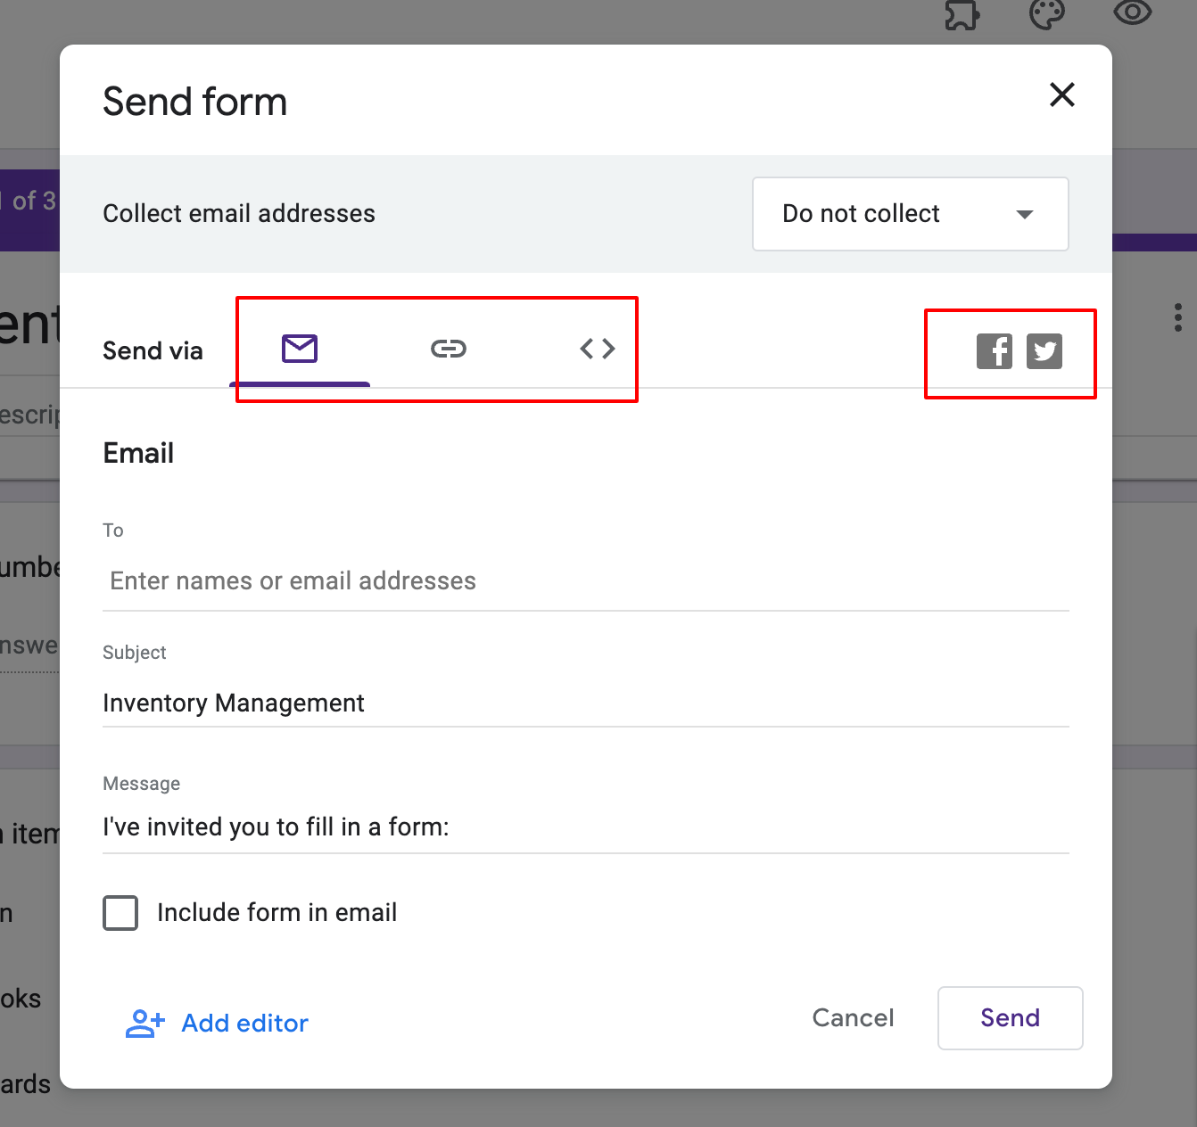Preview the form using the eye icon
1197x1127 pixels.
click(1132, 13)
